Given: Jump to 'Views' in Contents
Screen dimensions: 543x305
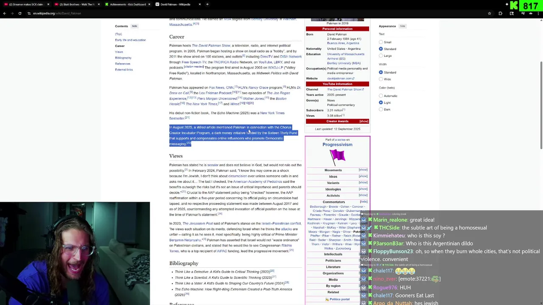Looking at the screenshot, I should coord(119,52).
